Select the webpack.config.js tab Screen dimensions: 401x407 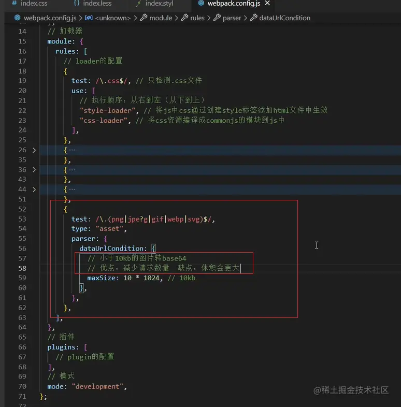click(x=234, y=4)
